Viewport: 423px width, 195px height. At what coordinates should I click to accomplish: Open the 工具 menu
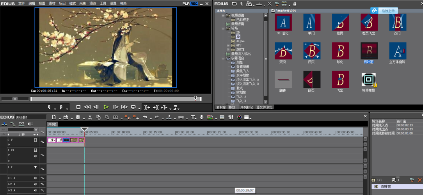tap(103, 4)
